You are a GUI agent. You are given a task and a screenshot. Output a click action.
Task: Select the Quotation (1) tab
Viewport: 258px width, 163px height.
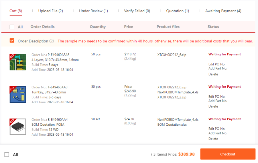pyautogui.click(x=178, y=11)
